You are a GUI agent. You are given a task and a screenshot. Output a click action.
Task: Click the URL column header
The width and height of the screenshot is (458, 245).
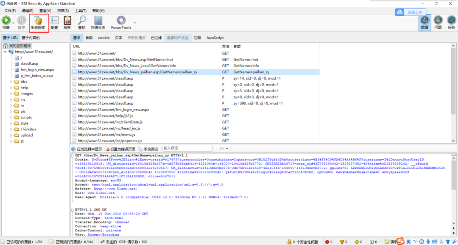[146, 46]
